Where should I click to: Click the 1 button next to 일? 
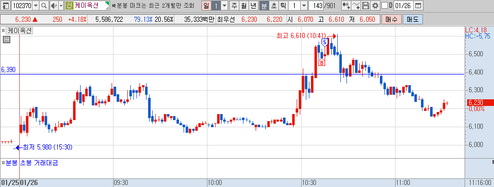click(216, 6)
